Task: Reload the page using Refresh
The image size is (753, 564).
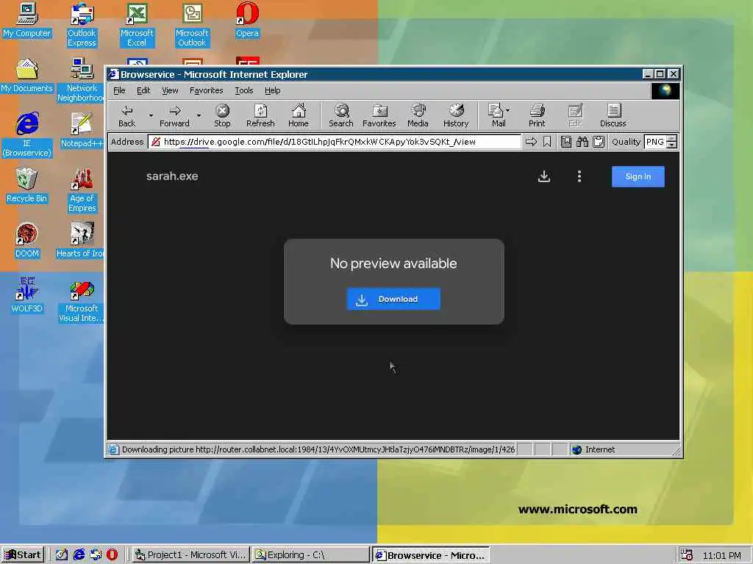Action: click(x=260, y=115)
